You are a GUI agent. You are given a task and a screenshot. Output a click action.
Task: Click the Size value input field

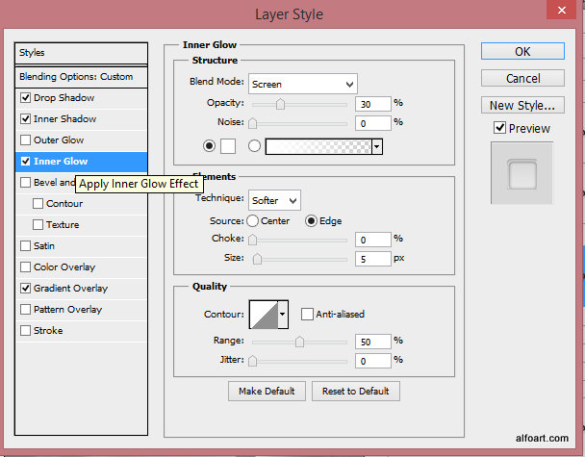[x=372, y=259]
